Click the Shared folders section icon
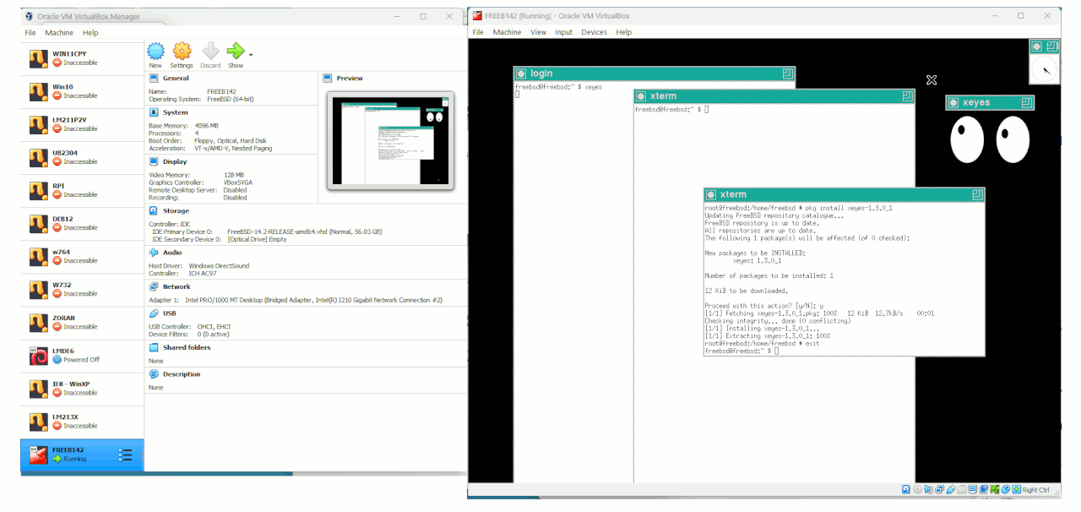Viewport: 1081px width, 512px height. point(154,347)
